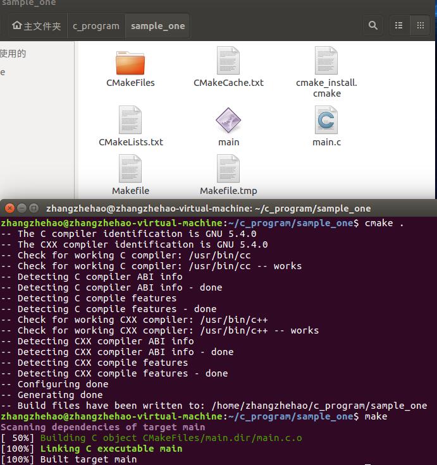Go to home folder breadcrumb (主文件夹)
437x465 pixels.
coord(37,26)
